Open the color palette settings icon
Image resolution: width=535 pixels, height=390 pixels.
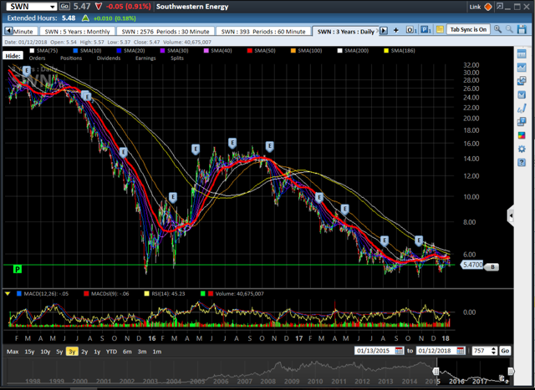click(x=522, y=135)
